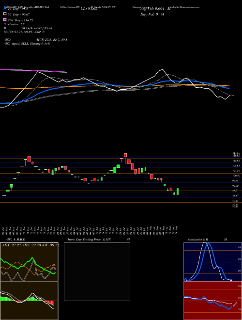
Task: Click the navy Stochastics oscillator panel
Action: 212,262
